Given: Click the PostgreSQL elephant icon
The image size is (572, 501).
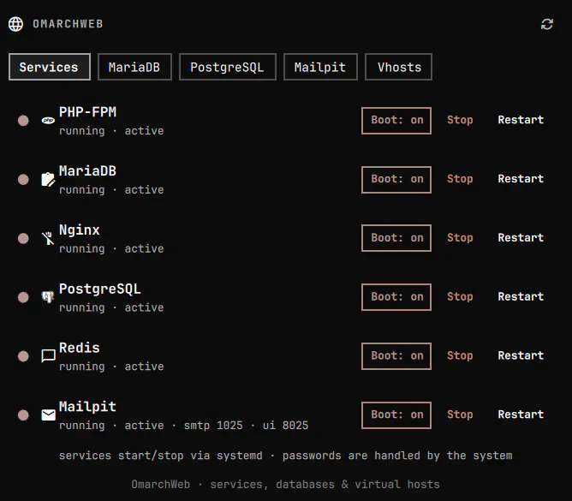Looking at the screenshot, I should pyautogui.click(x=48, y=297).
